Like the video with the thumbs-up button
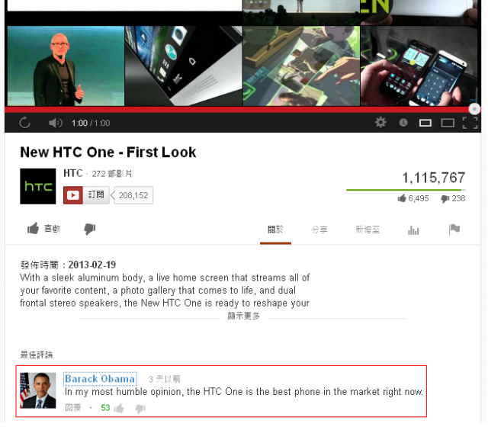 pos(43,229)
